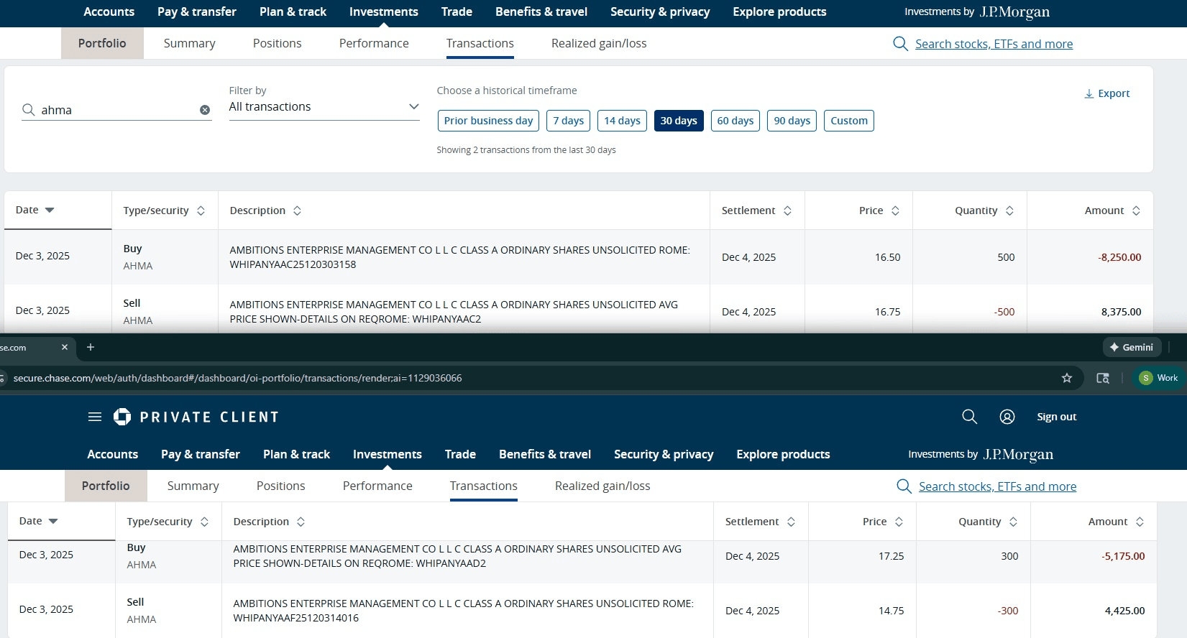The image size is (1187, 638).
Task: Focus the browser address bar showing secure.chase.com
Action: tap(532, 378)
